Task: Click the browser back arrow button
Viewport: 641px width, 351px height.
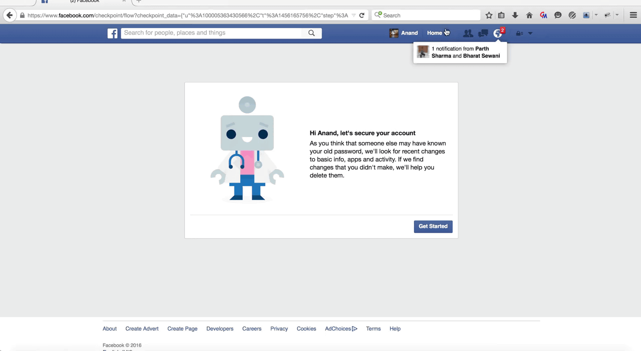Action: click(x=10, y=15)
